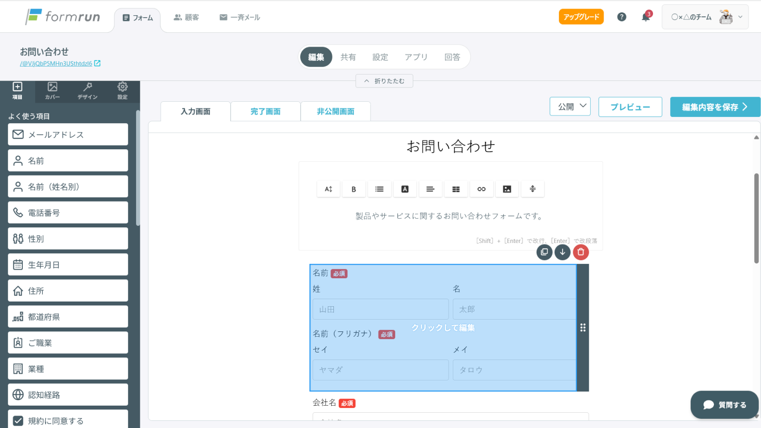Open the notifications bell
761x428 pixels.
[645, 17]
